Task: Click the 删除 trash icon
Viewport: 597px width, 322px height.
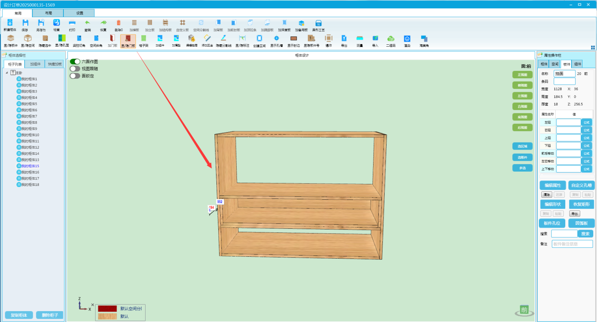Action: click(119, 23)
